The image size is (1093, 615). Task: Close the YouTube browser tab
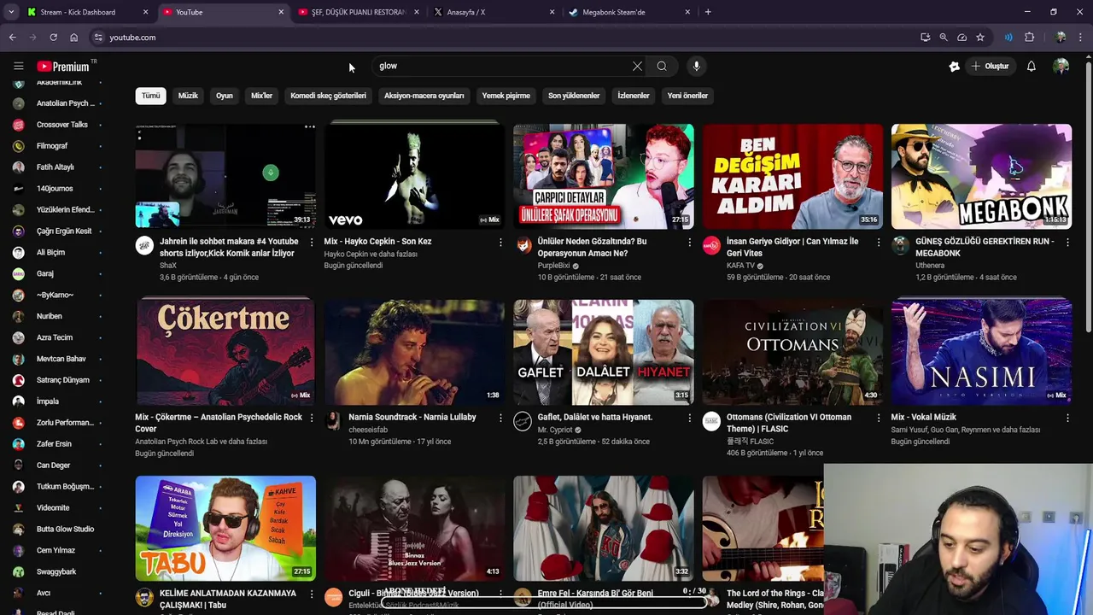(281, 12)
